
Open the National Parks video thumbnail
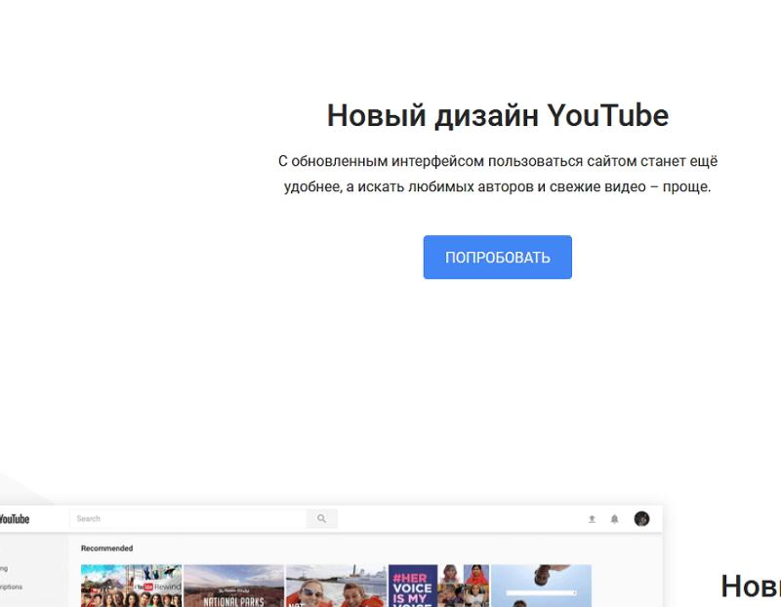(x=233, y=586)
